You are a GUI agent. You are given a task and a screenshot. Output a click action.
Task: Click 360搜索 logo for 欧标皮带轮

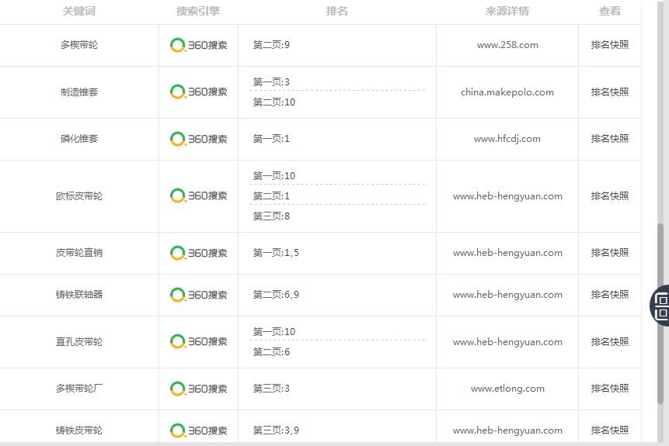(x=198, y=195)
